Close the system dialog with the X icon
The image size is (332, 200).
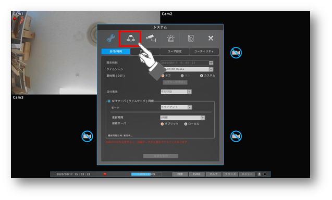(211, 38)
